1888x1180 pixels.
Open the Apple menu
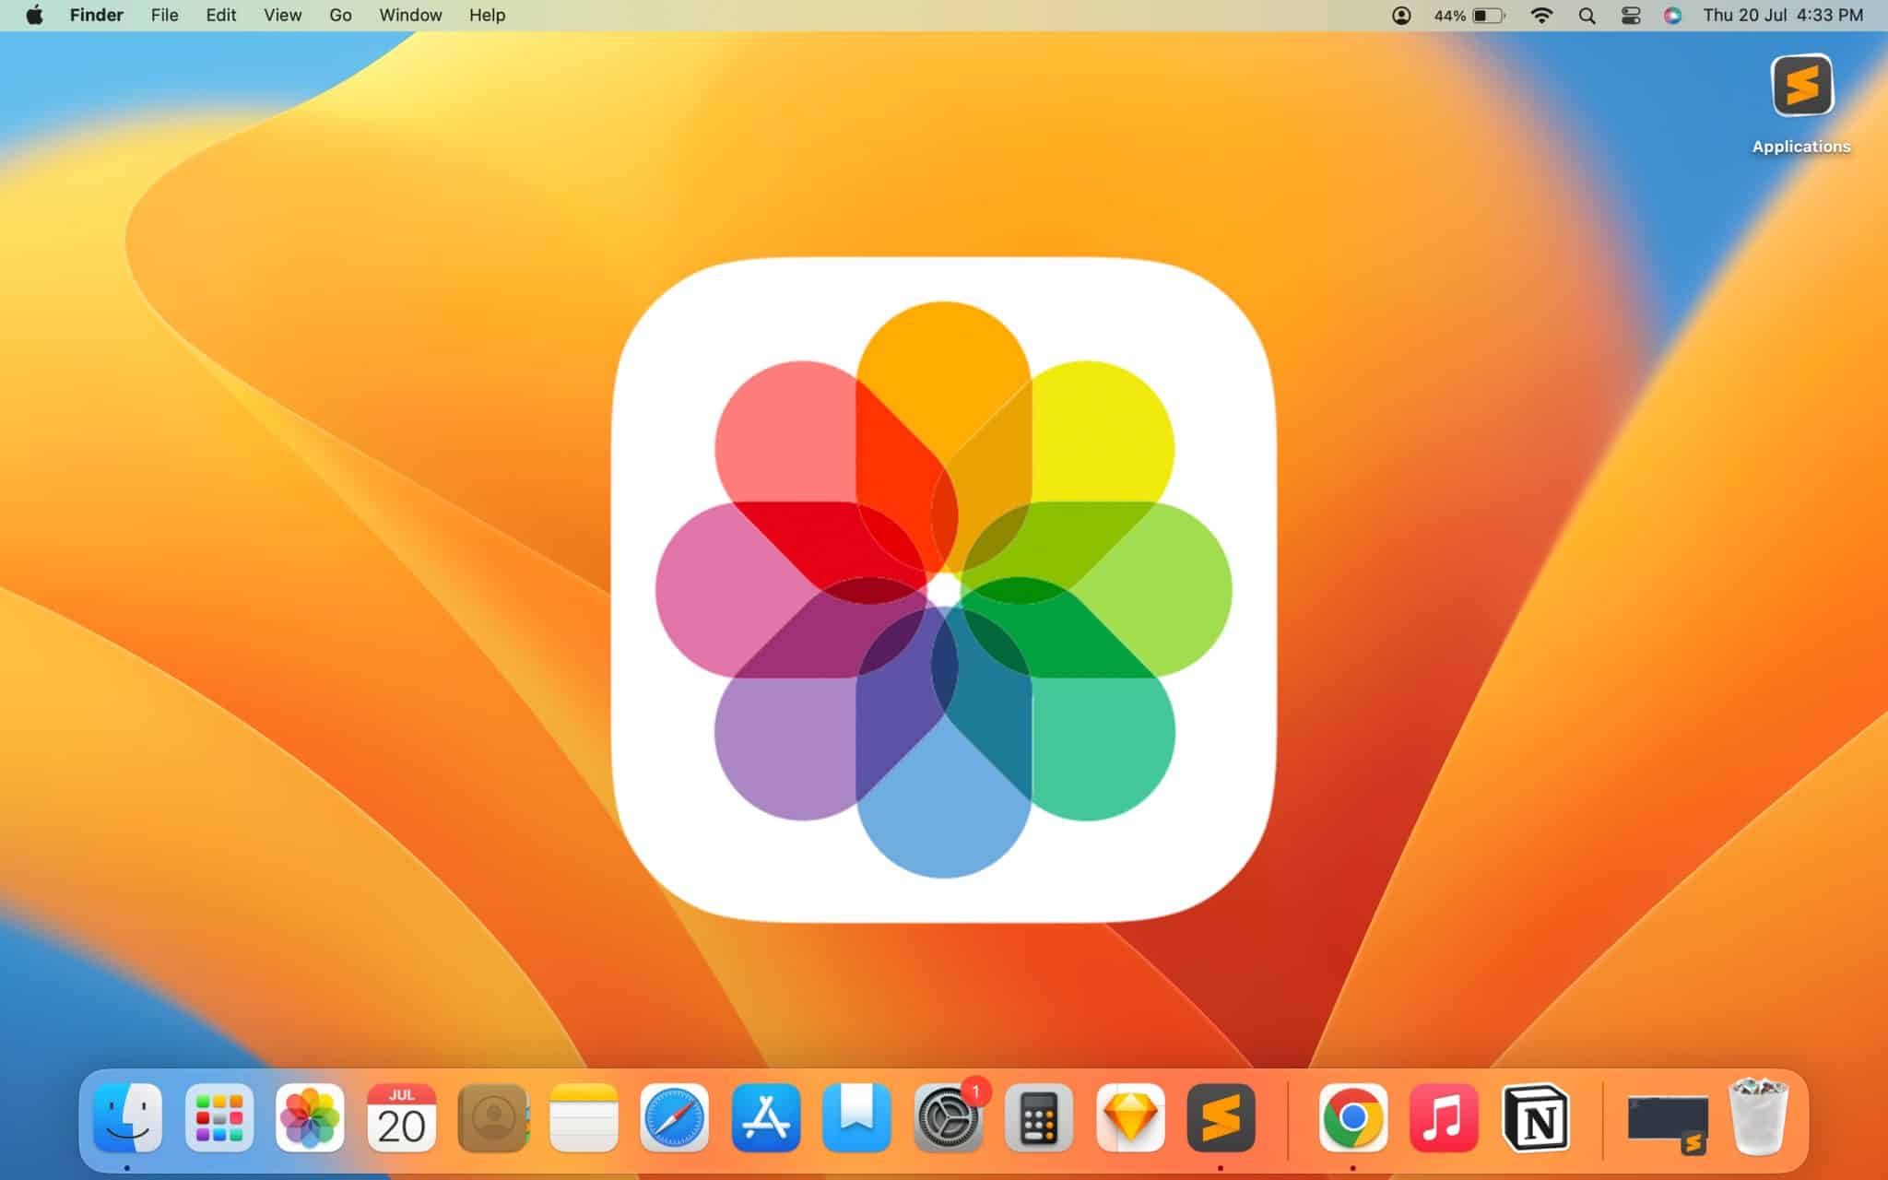[x=34, y=16]
